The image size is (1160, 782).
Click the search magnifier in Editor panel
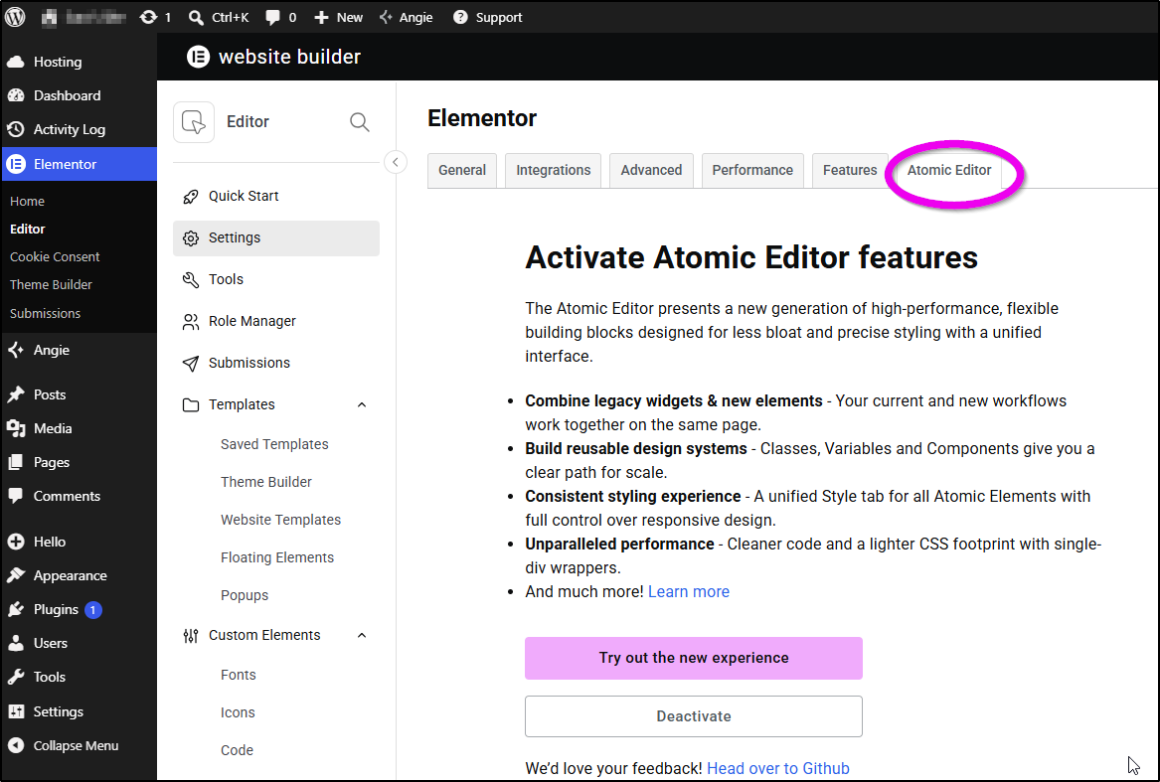pyautogui.click(x=360, y=122)
